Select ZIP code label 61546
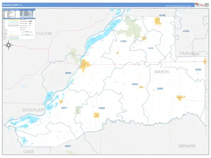This screenshot has width=211, height=158. pos(162,15)
